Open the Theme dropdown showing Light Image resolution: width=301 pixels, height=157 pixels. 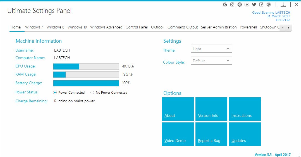pos(211,49)
